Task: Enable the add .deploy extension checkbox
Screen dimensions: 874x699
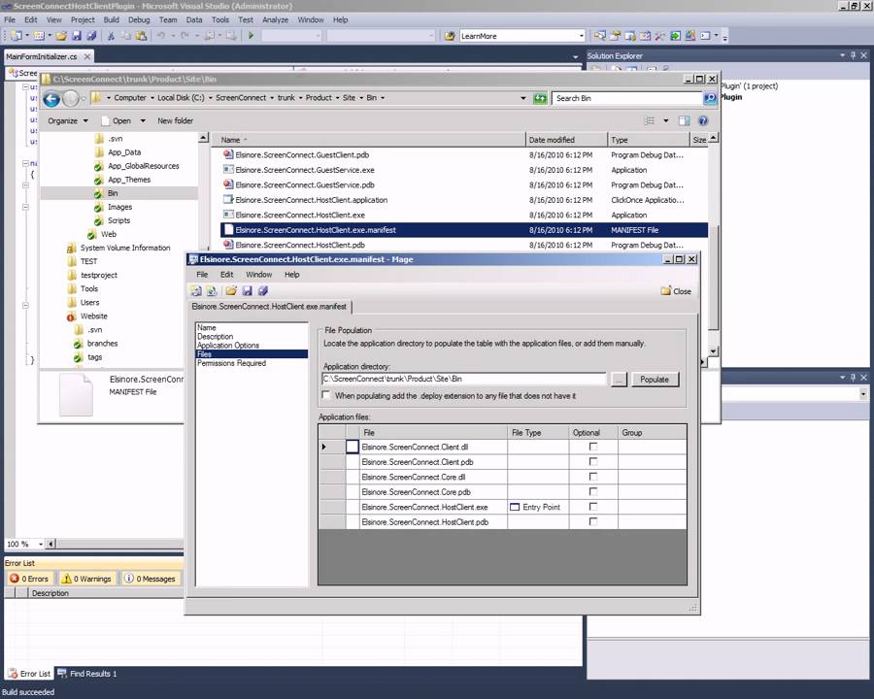Action: (x=326, y=395)
